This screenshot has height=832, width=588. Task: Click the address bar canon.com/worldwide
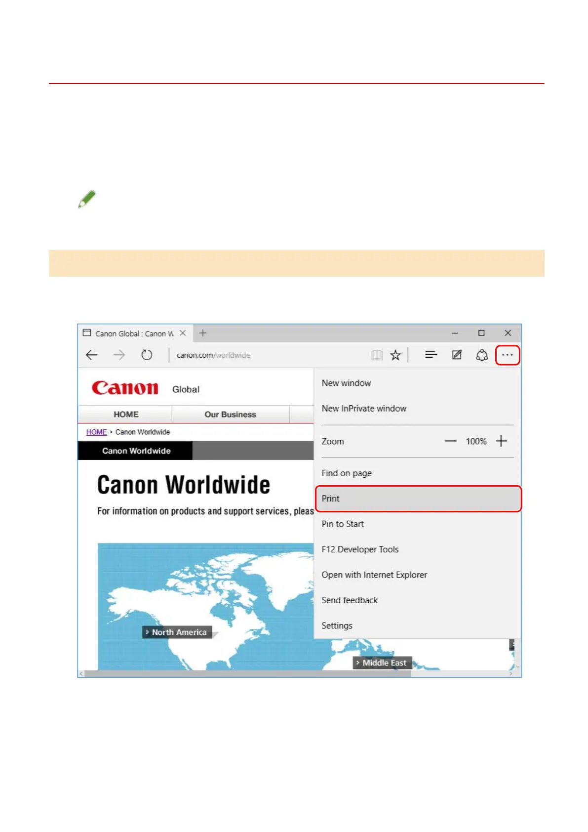[213, 355]
